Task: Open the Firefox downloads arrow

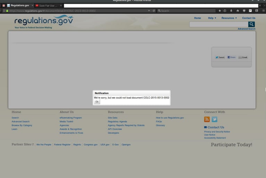Action: click(231, 11)
